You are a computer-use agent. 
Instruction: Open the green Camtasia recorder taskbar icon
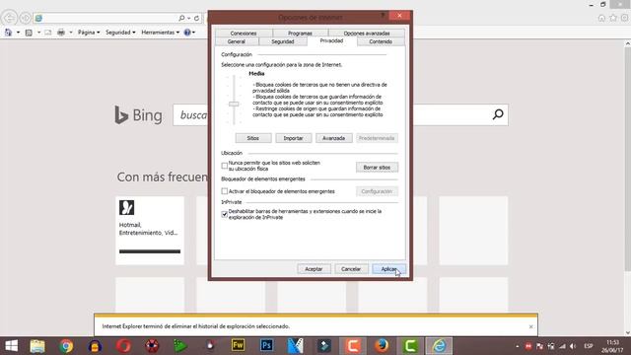(x=410, y=346)
